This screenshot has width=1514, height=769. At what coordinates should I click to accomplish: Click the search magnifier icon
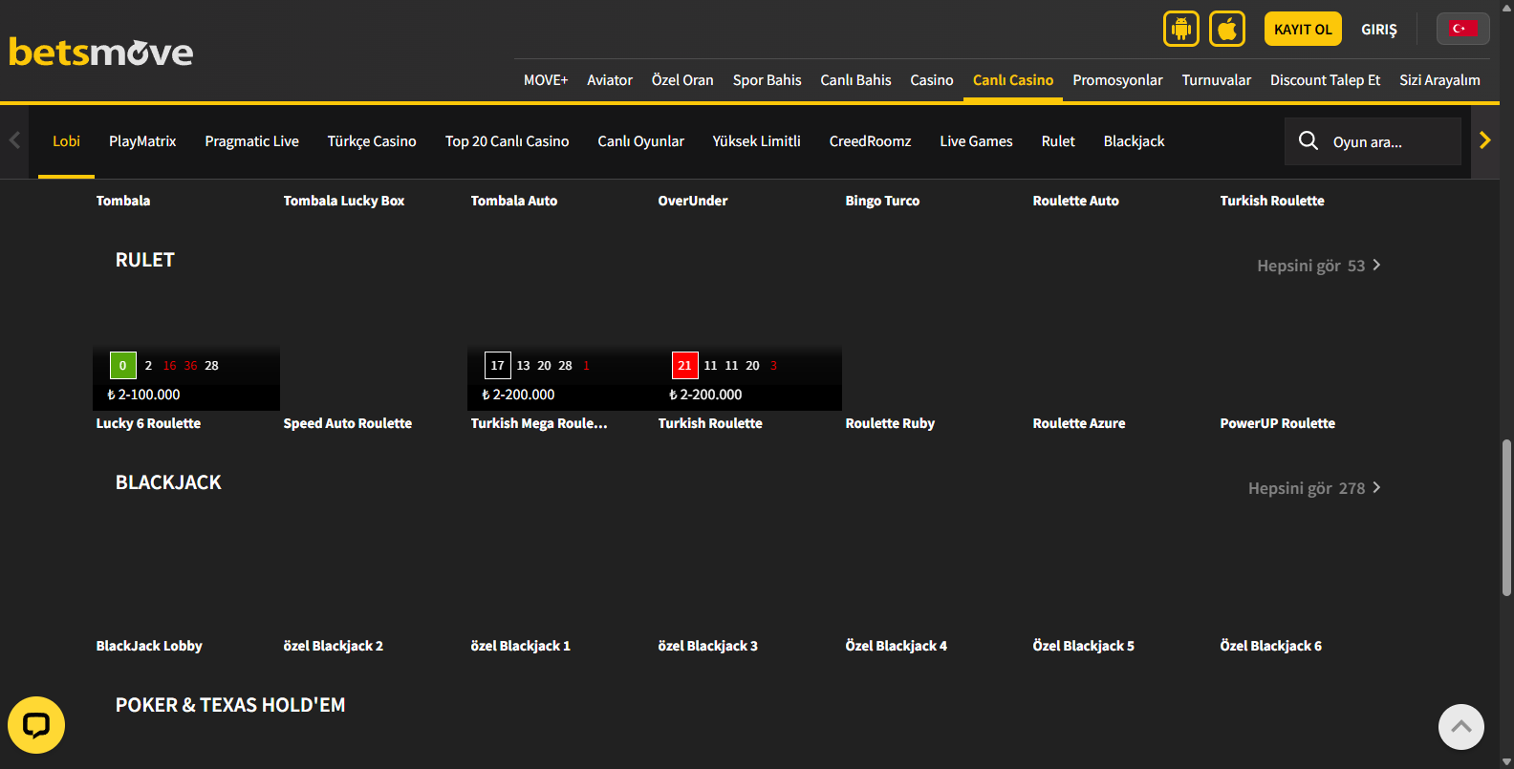(1308, 141)
